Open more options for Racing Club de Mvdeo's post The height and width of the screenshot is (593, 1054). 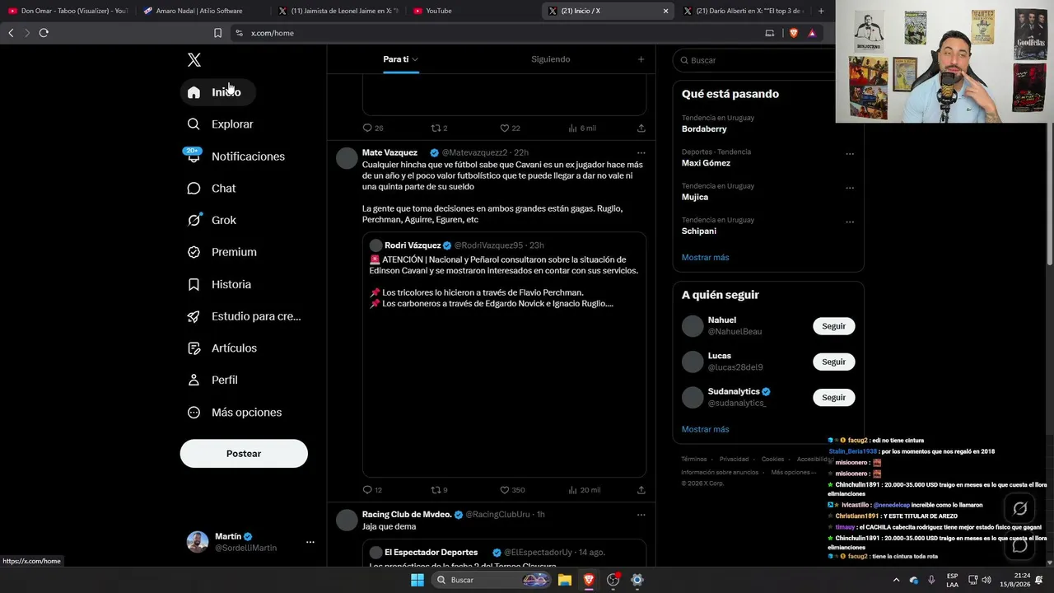coord(641,515)
